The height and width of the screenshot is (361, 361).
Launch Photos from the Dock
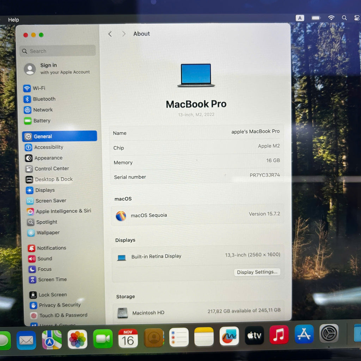coord(78,339)
